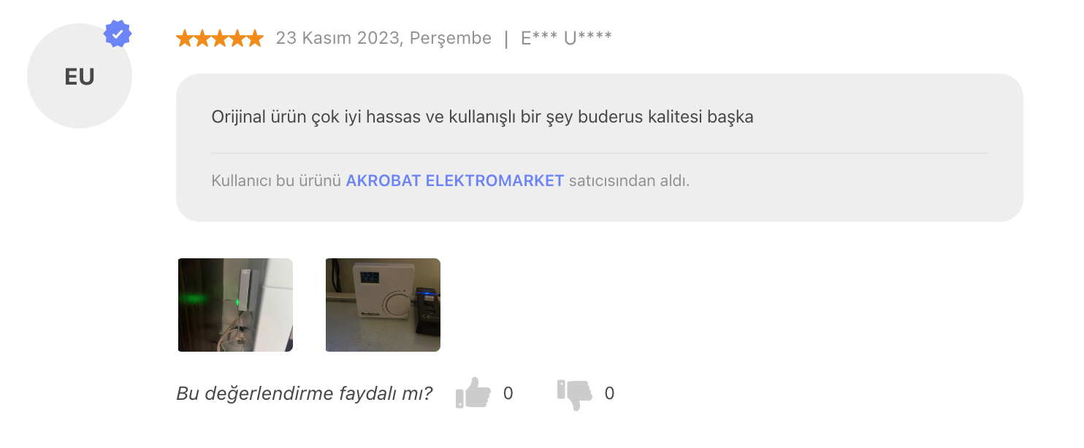The height and width of the screenshot is (448, 1084).
Task: Click the 'satıcısından aldı.' text
Action: pos(629,180)
